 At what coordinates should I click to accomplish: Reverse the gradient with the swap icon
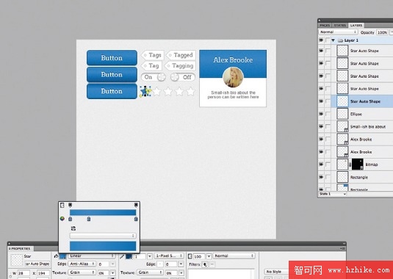pyautogui.click(x=73, y=228)
